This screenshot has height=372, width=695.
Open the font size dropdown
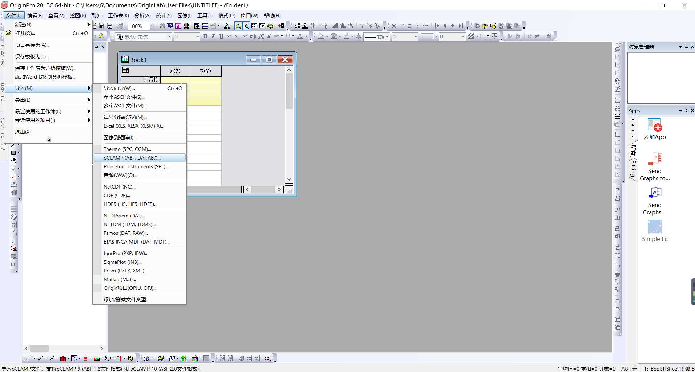coord(198,37)
